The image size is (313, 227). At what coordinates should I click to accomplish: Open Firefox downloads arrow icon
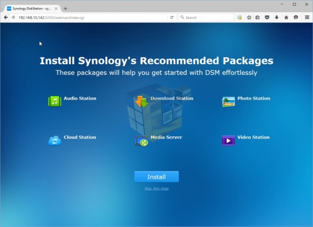tap(277, 17)
